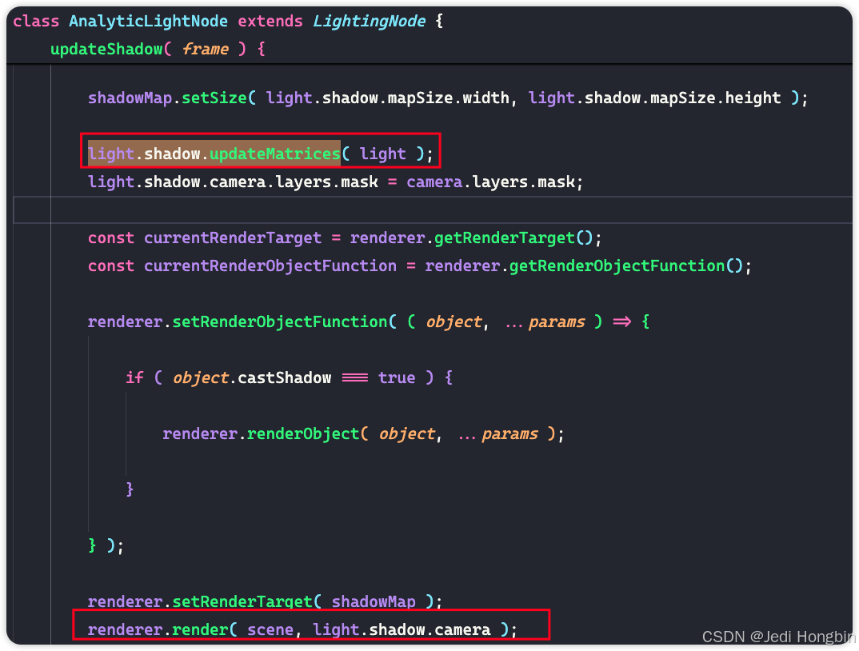This screenshot has height=651, width=859.
Task: Click 'getRenderObjectFunction' method call
Action: tap(617, 266)
